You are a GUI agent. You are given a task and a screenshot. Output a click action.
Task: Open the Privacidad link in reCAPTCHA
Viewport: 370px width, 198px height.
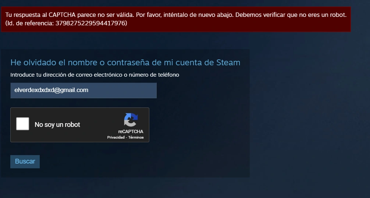click(x=116, y=137)
